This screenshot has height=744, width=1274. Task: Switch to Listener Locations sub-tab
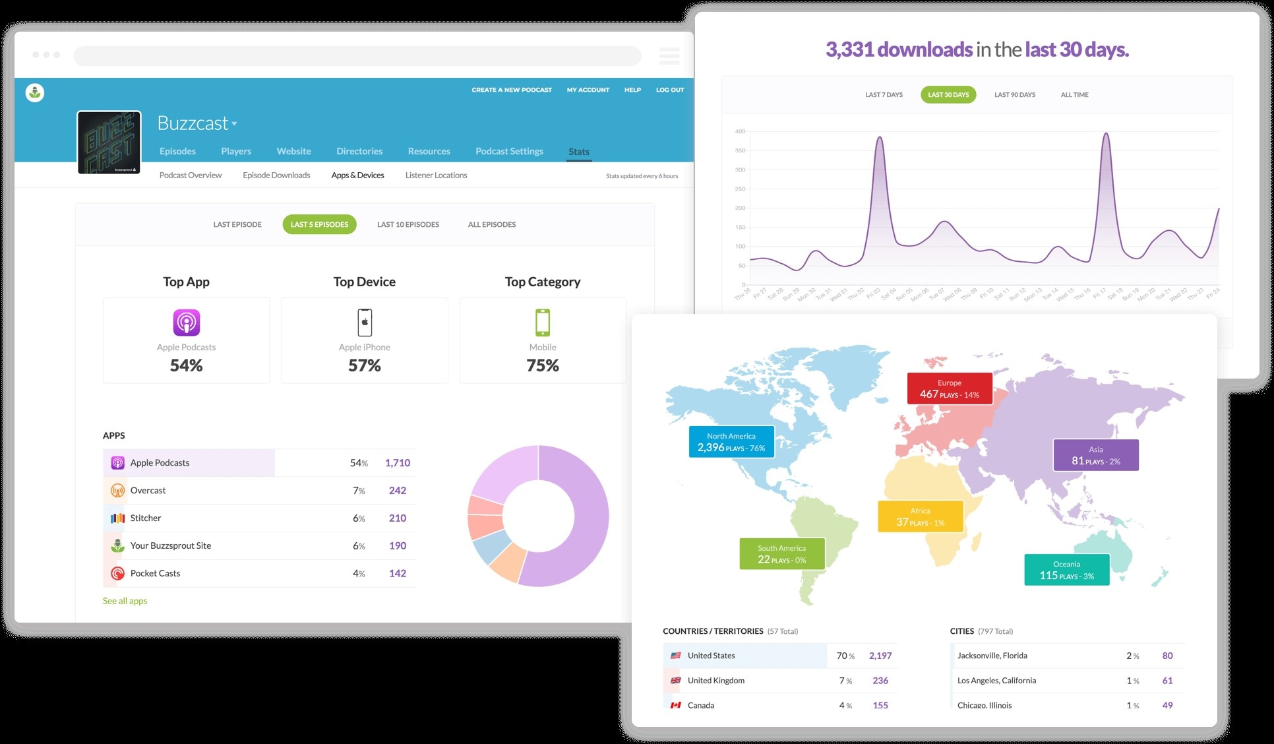click(436, 175)
